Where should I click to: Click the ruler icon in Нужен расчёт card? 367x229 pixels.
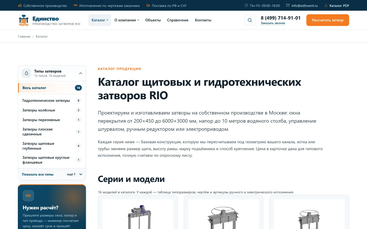point(28,196)
